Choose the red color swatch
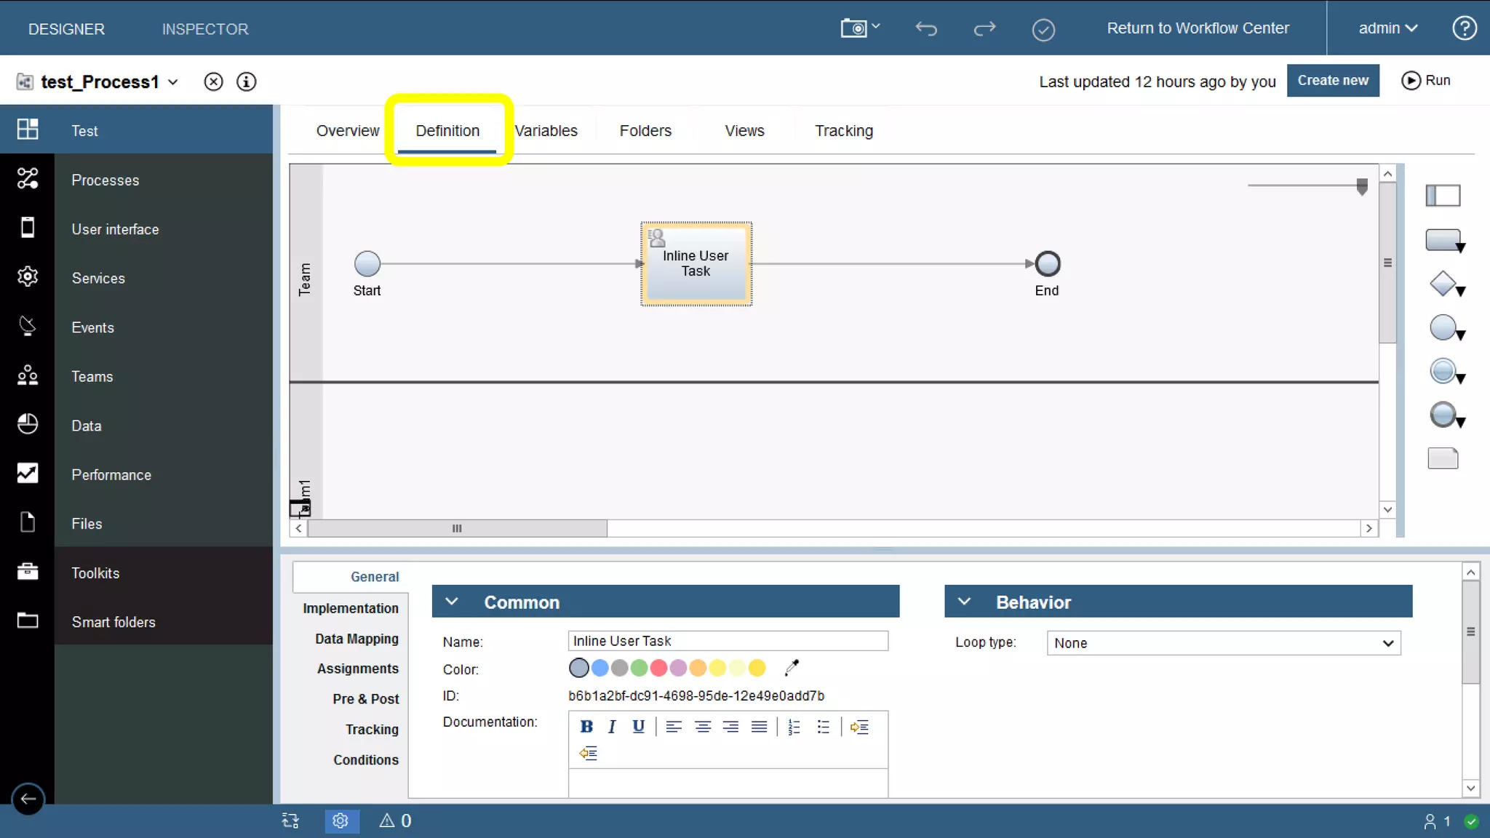This screenshot has height=838, width=1490. click(x=658, y=667)
